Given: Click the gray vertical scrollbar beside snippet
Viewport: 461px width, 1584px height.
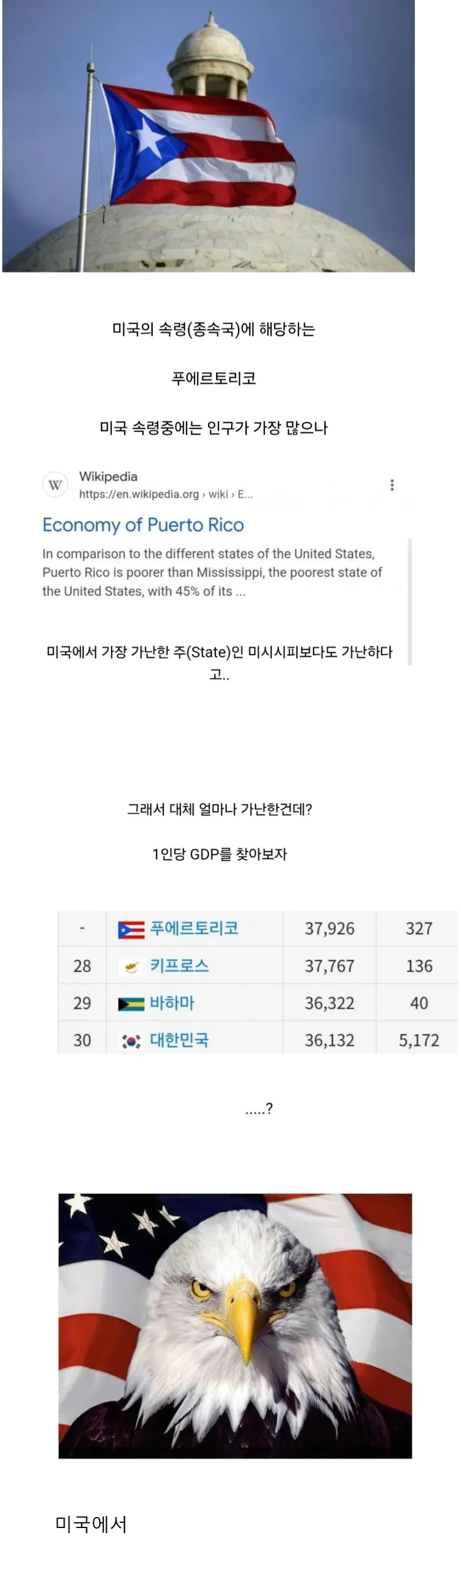Looking at the screenshot, I should tap(410, 602).
